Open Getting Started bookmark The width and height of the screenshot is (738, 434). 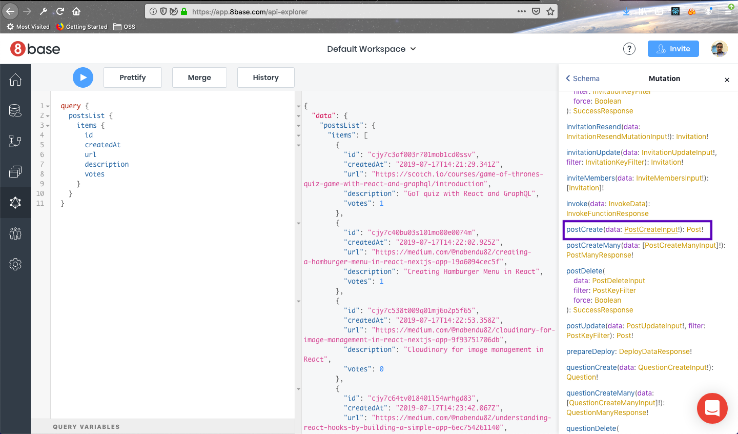point(82,27)
